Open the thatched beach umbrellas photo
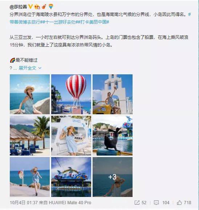Image resolution: width=199 pixels, height=210 pixels. pos(30,136)
